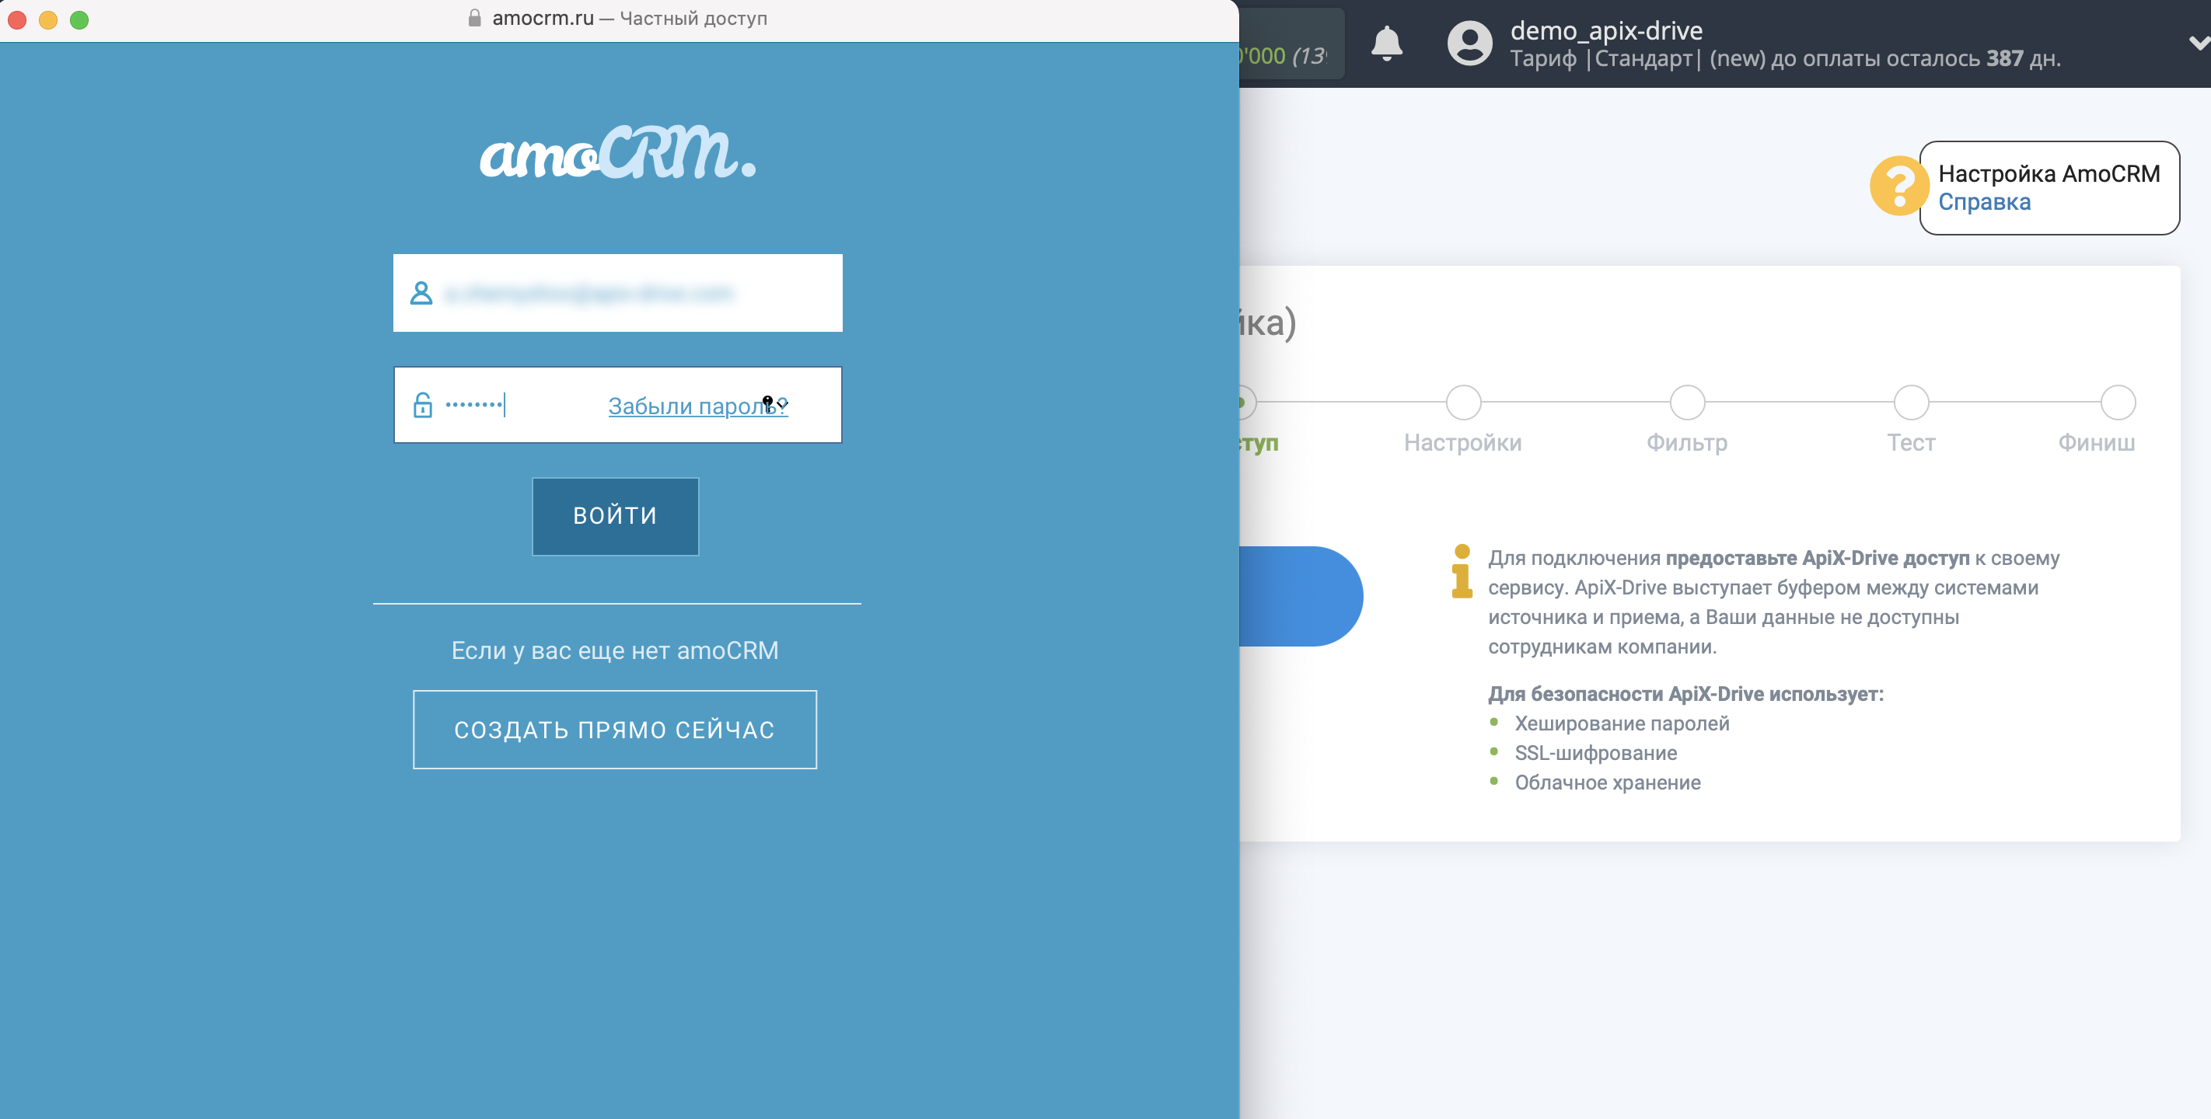Viewport: 2211px width, 1119px height.
Task: Click the Тест step circle marker
Action: (x=1911, y=402)
